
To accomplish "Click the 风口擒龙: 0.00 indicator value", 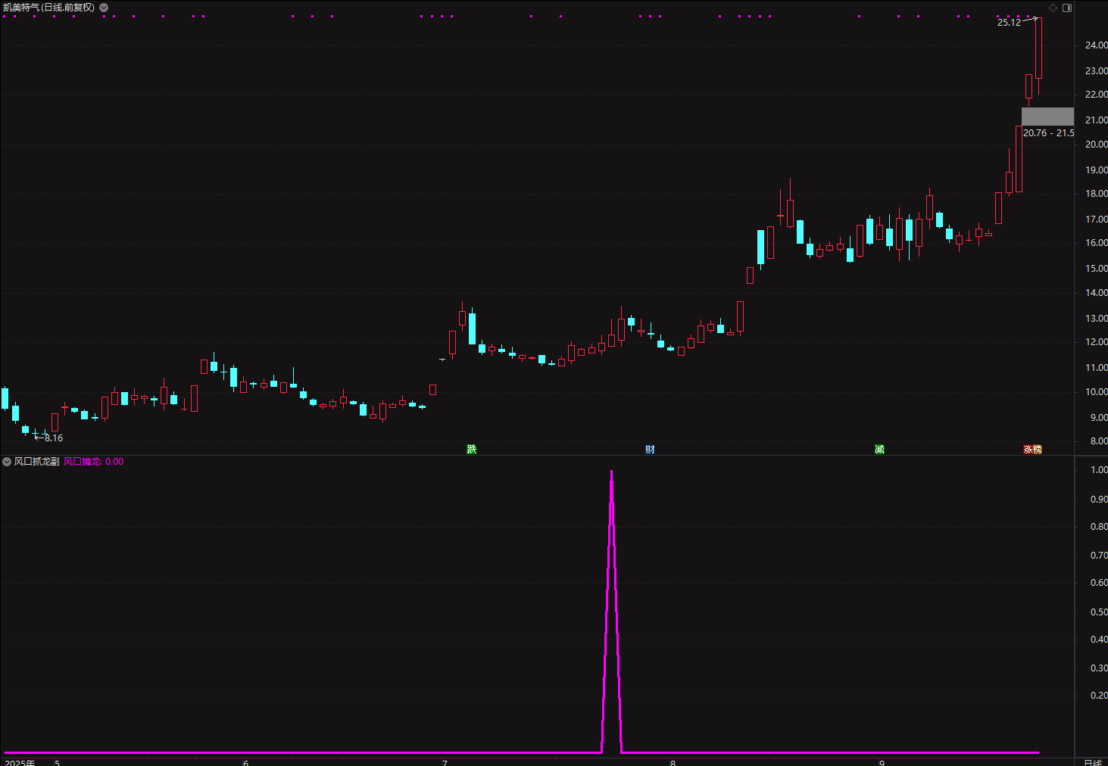I will coord(93,462).
